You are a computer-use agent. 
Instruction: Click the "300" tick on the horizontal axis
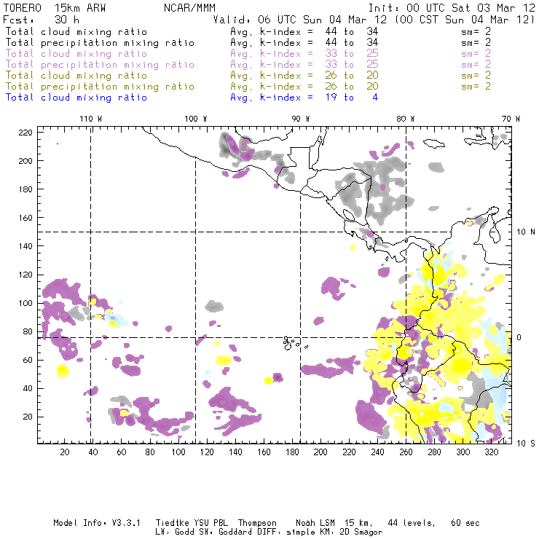tap(463, 452)
